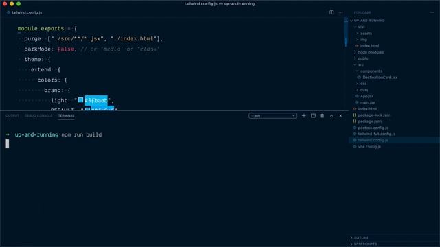
Task: Click the color swatch on the DEFAULT line
Action: point(87,109)
